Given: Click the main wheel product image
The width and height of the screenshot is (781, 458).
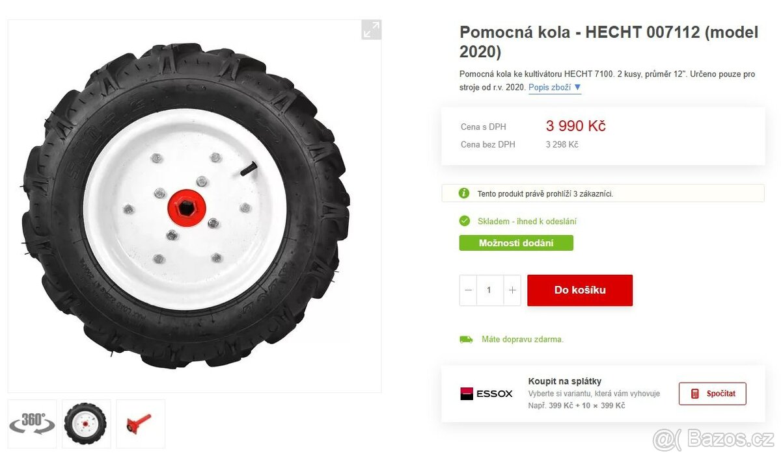Looking at the screenshot, I should [x=185, y=206].
